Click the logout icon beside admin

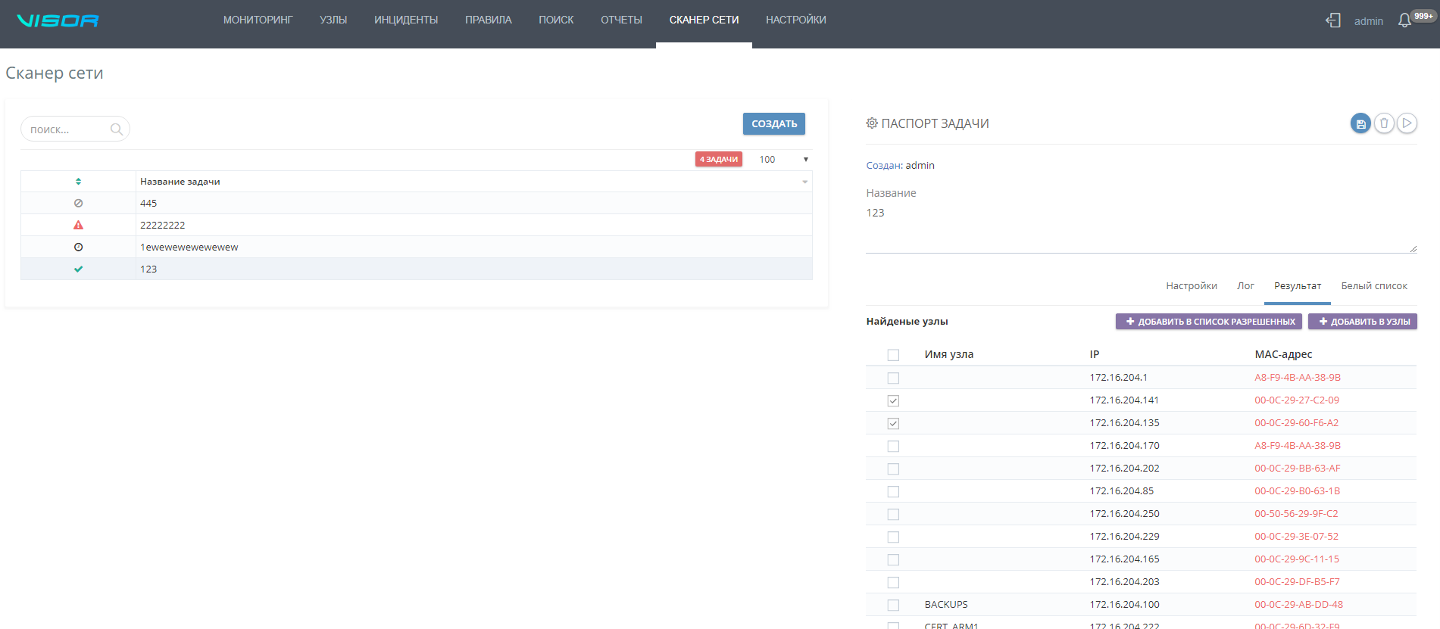click(1333, 20)
